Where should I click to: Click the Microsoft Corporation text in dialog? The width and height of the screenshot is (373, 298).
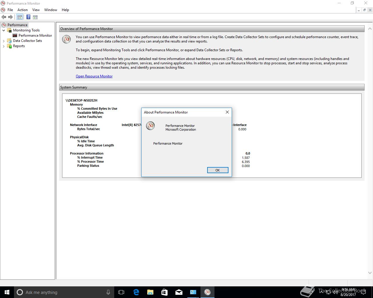[181, 130]
